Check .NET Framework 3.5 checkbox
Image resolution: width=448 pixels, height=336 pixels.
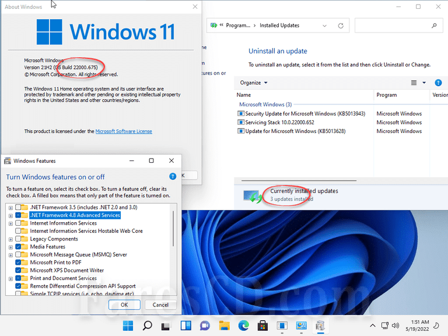18,207
